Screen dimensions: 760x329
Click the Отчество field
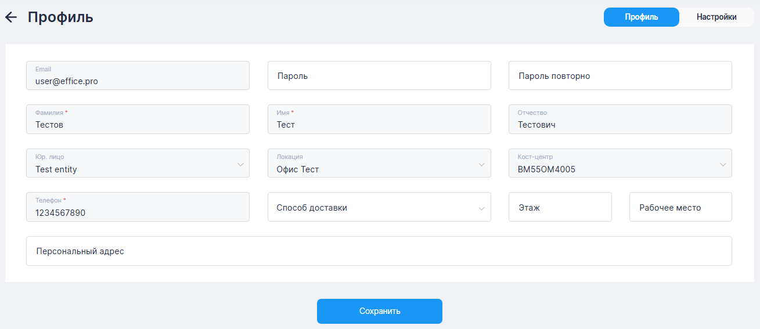coord(619,120)
